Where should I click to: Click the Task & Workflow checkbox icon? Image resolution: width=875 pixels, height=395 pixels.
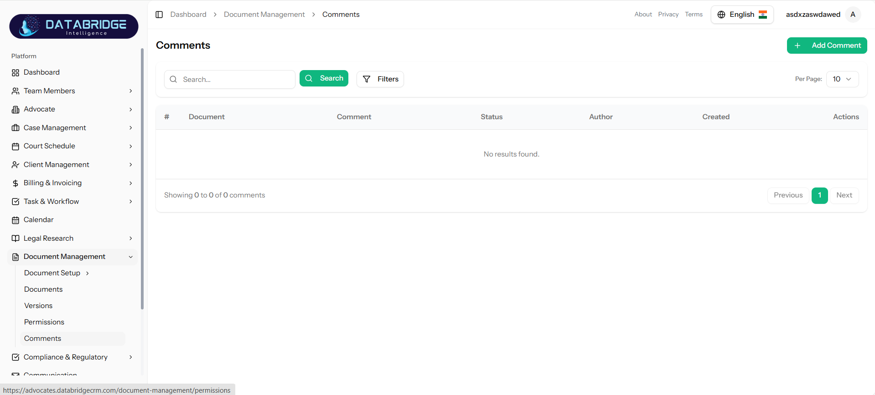click(x=16, y=202)
